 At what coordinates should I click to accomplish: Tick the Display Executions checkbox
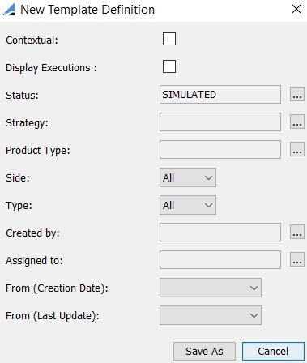coord(169,66)
